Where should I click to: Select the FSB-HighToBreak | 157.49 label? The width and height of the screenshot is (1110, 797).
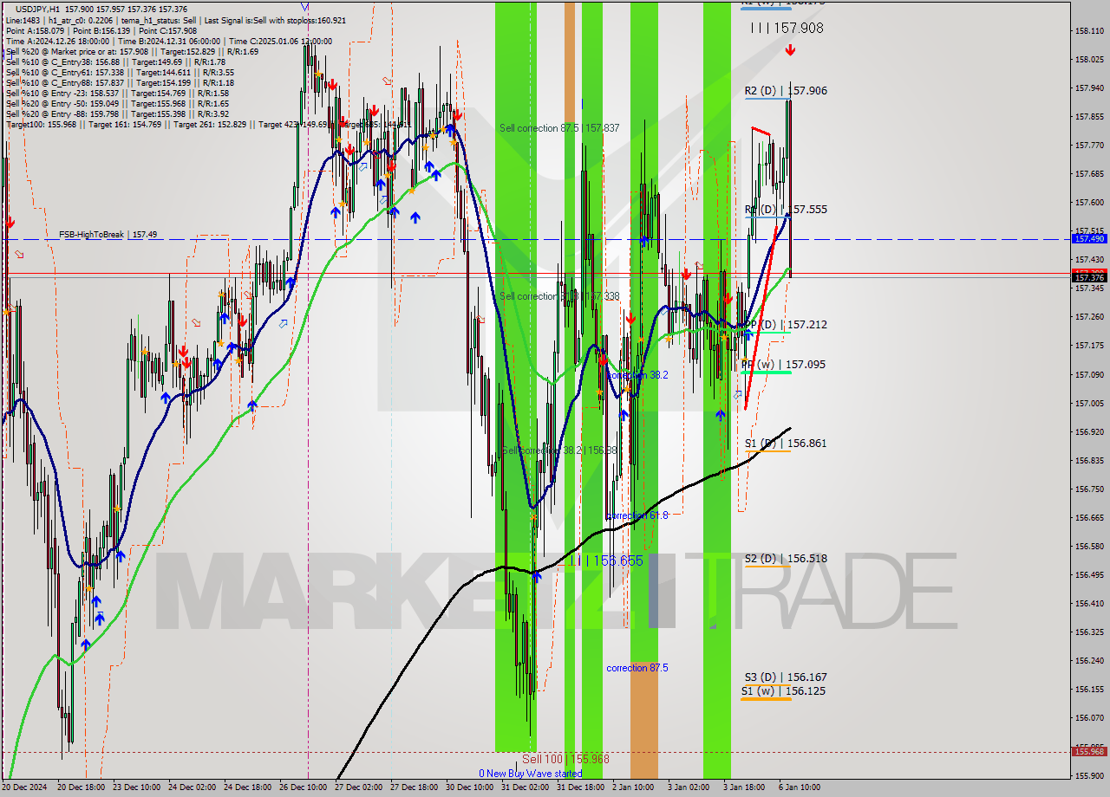(x=108, y=235)
